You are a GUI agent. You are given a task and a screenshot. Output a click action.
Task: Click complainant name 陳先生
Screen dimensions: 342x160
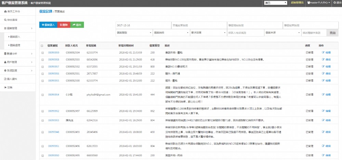[x=70, y=120]
